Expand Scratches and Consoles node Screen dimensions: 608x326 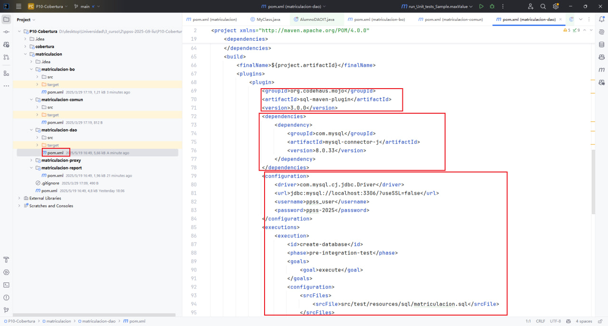[x=19, y=206]
